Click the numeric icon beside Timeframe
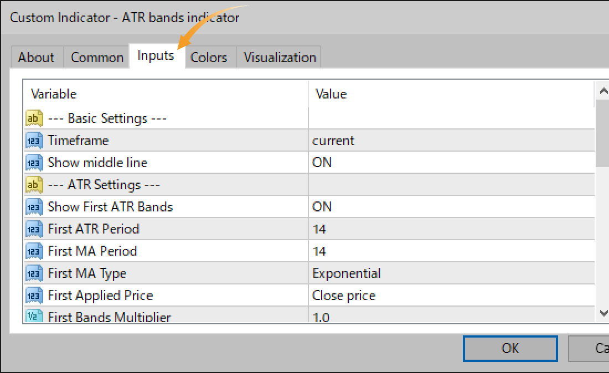 click(33, 140)
